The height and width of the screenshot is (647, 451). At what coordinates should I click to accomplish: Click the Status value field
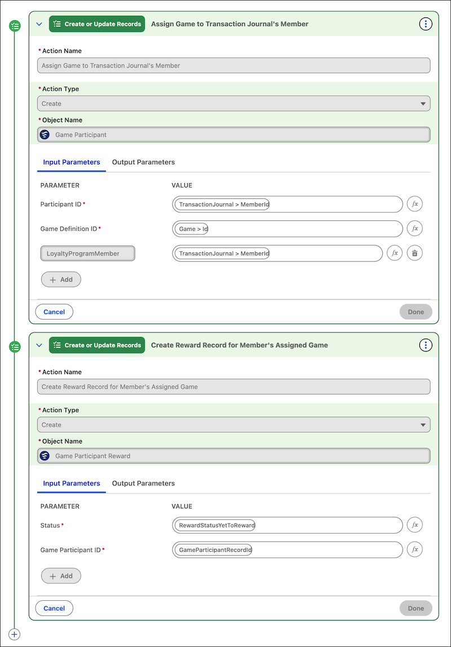tap(287, 525)
